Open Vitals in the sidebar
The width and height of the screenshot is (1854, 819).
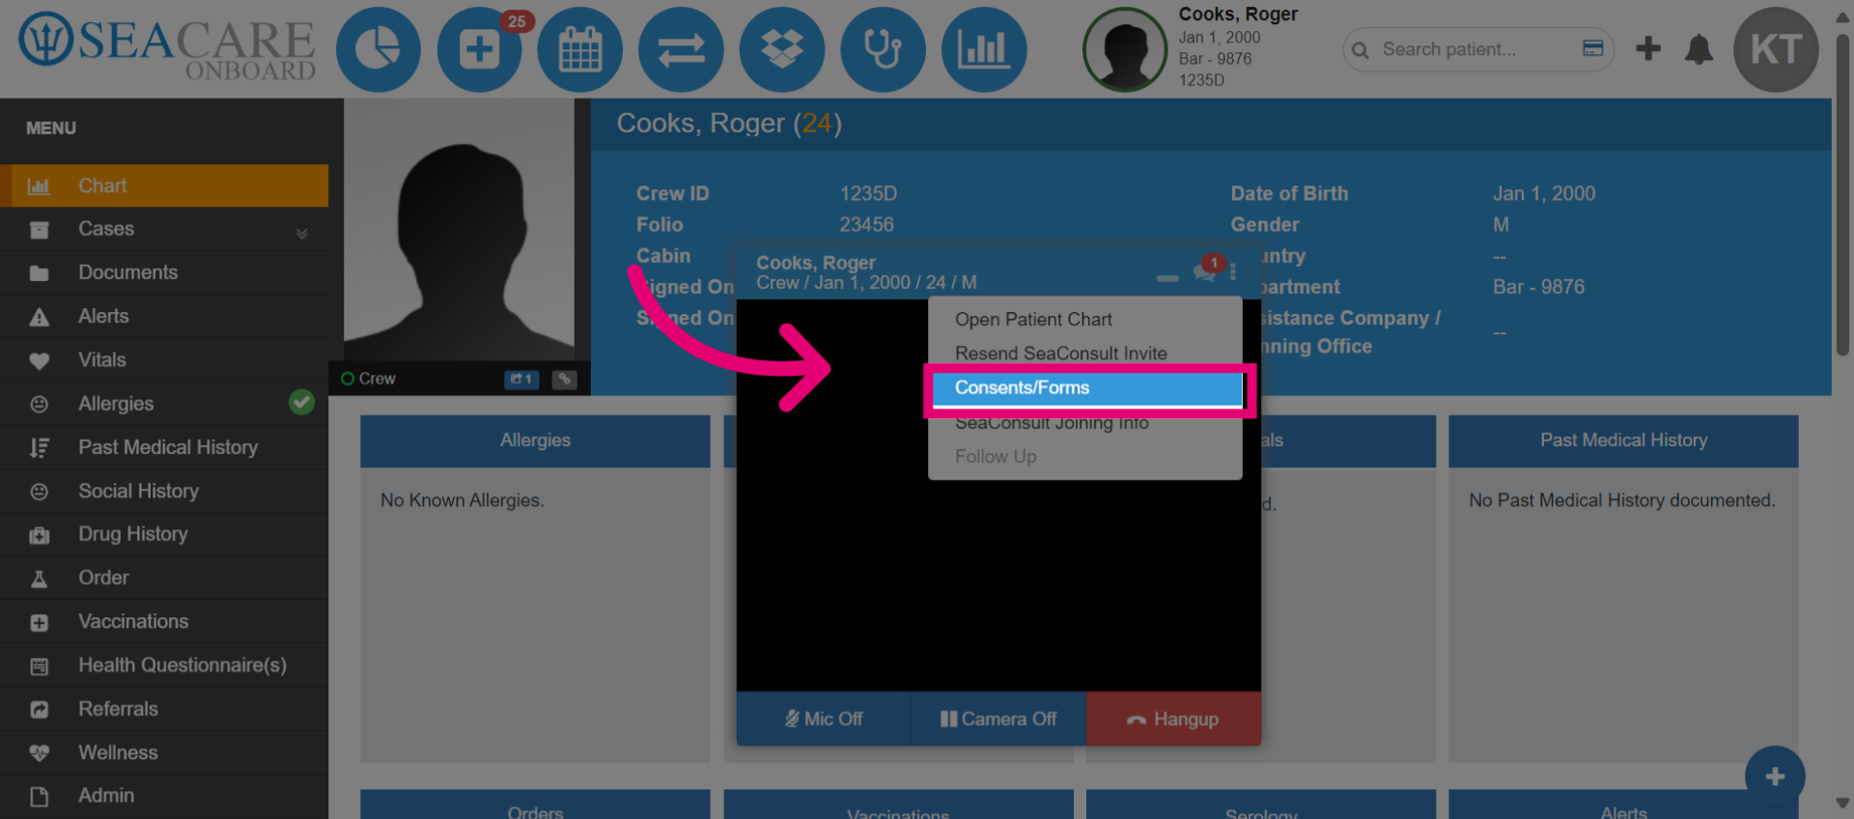[x=164, y=359]
